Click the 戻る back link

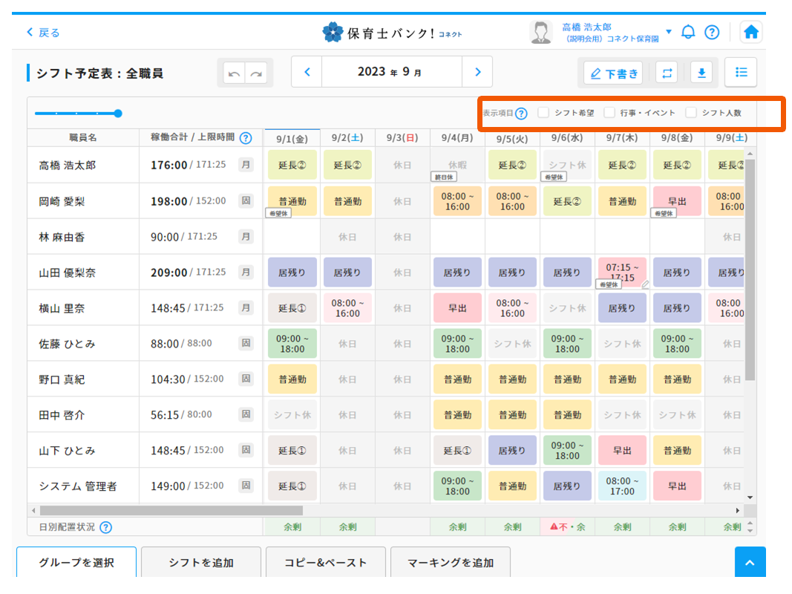(43, 33)
